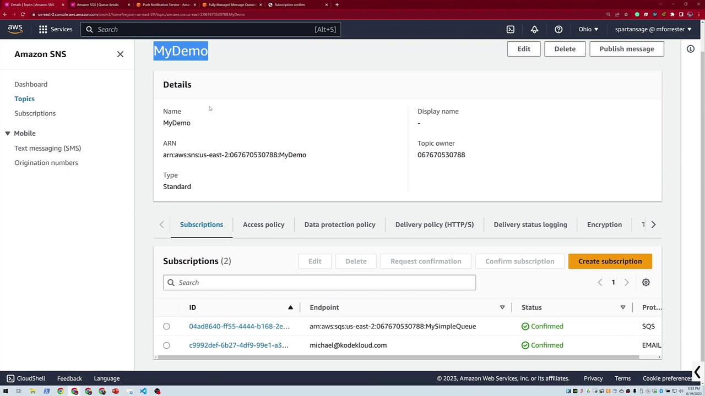Image resolution: width=705 pixels, height=396 pixels.
Task: Open the Privacy link in the footer
Action: pos(593,378)
